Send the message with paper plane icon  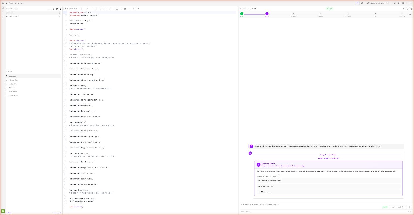coord(409,207)
